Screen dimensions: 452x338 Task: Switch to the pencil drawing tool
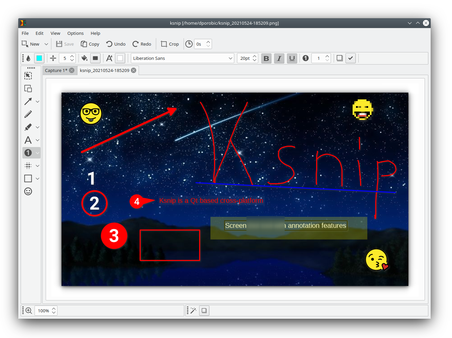pos(28,114)
